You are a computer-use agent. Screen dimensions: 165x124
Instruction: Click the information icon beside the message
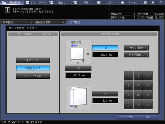(x=7, y=10)
